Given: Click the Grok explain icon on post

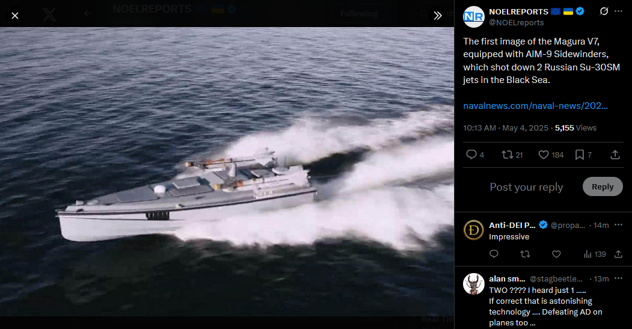Looking at the screenshot, I should (604, 11).
